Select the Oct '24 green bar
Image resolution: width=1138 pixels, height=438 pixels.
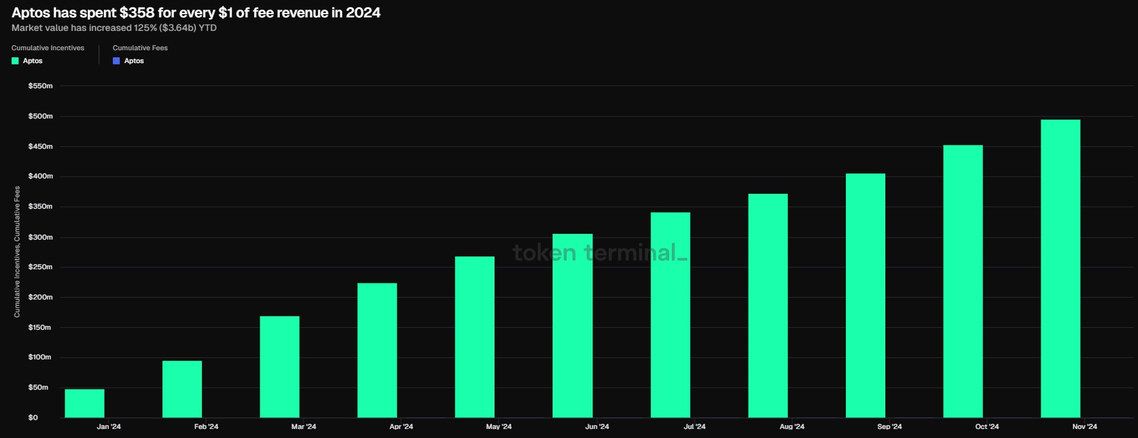coord(963,281)
